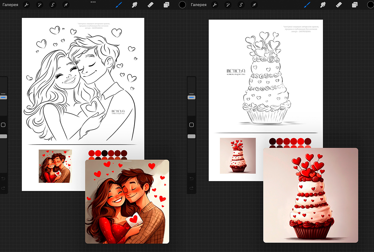Tap the redo arrow in right sidebar
The image size is (374, 252).
pos(192,188)
